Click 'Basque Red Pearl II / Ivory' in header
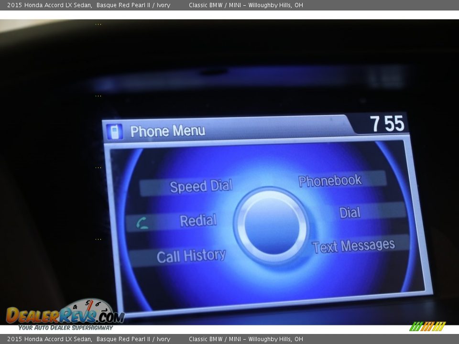This screenshot has width=459, height=344. tap(133, 5)
